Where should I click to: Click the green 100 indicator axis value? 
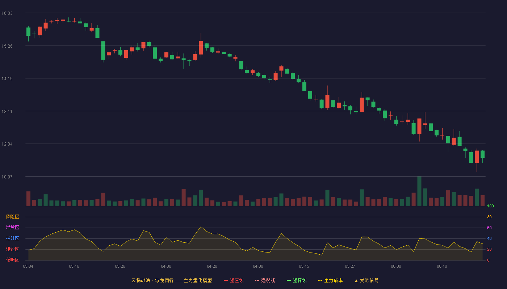[490, 206]
